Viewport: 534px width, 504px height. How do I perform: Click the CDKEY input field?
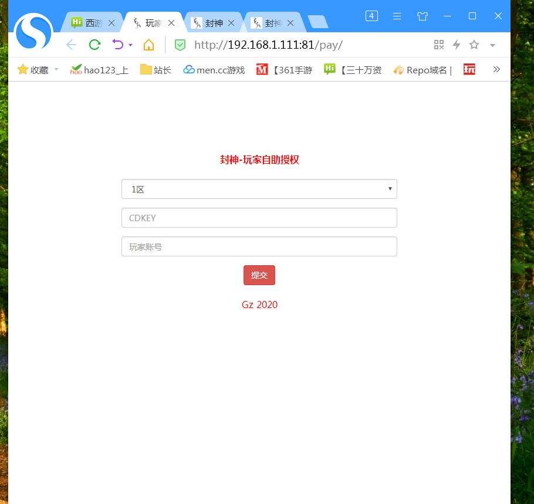click(x=259, y=218)
